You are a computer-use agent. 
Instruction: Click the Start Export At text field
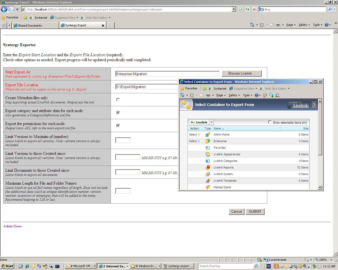tap(167, 74)
